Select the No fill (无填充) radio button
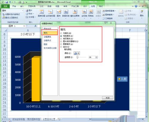149x122 pixels. click(61, 33)
